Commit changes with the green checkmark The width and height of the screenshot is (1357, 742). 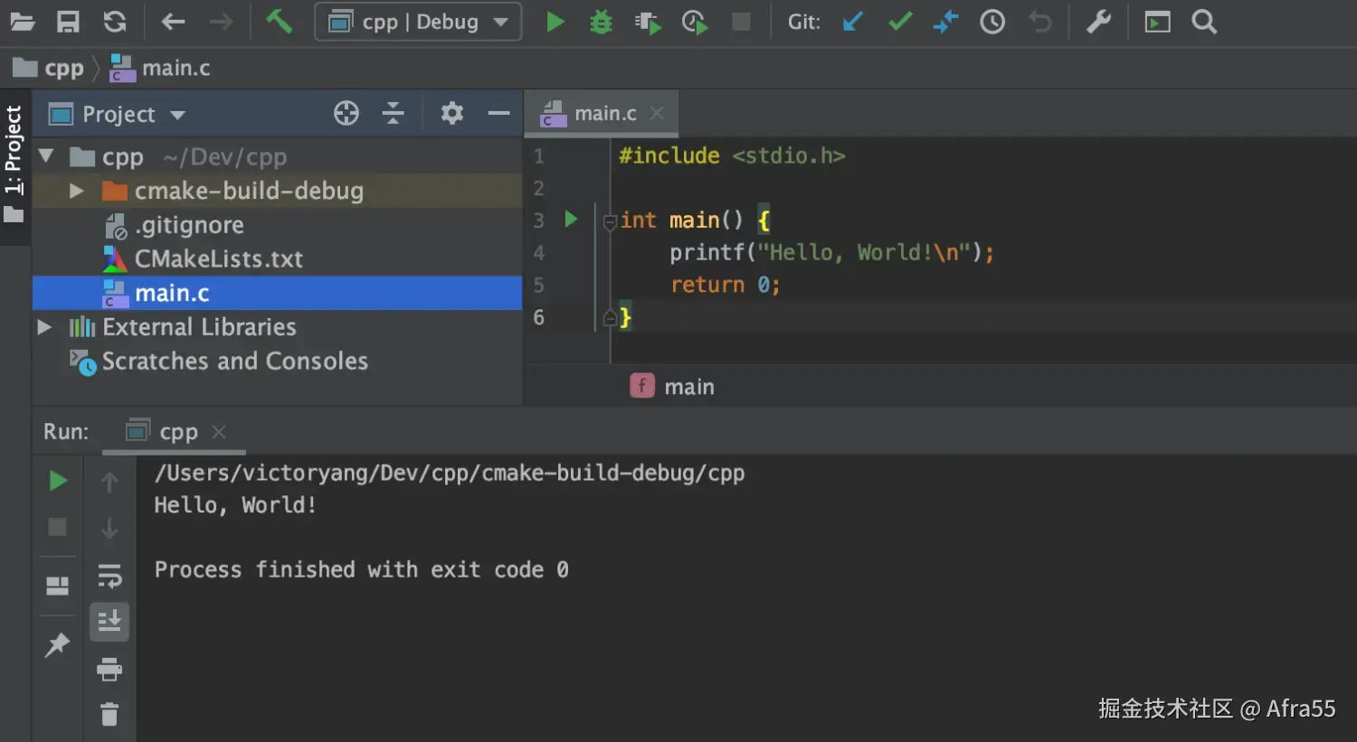point(899,22)
